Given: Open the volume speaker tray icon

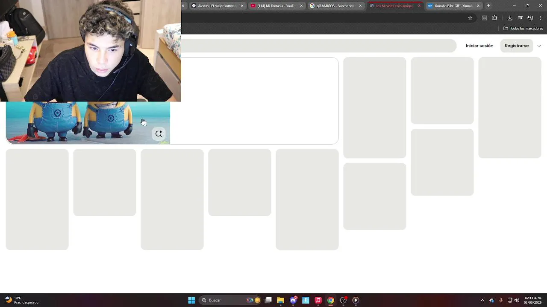Looking at the screenshot, I should click(517, 300).
